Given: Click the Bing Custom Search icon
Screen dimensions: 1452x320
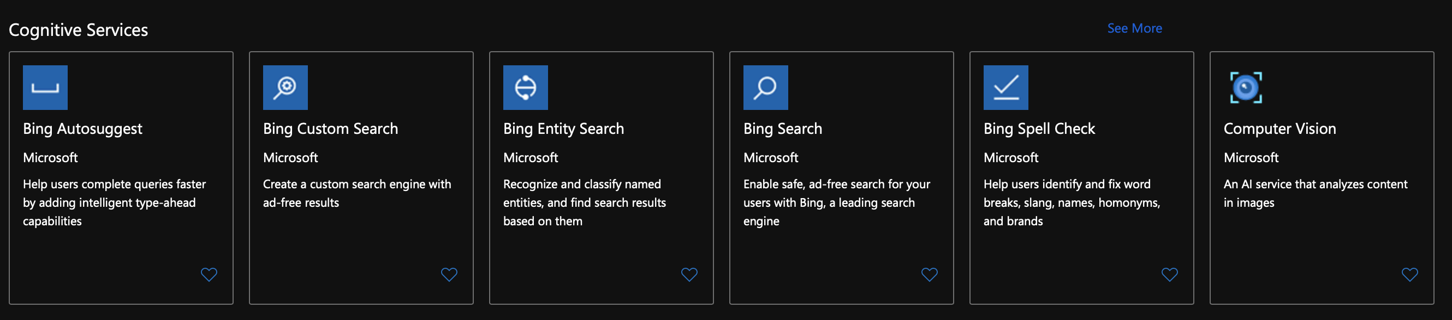Looking at the screenshot, I should 285,88.
